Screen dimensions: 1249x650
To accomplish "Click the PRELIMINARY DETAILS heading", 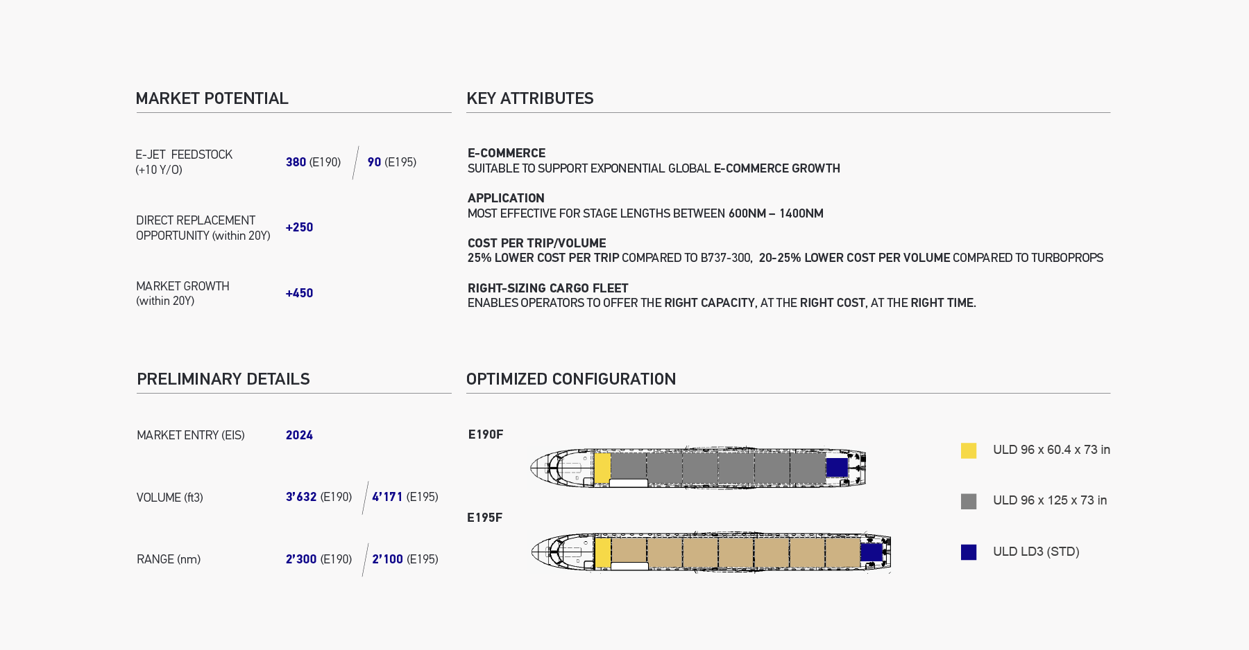I will pos(223,379).
